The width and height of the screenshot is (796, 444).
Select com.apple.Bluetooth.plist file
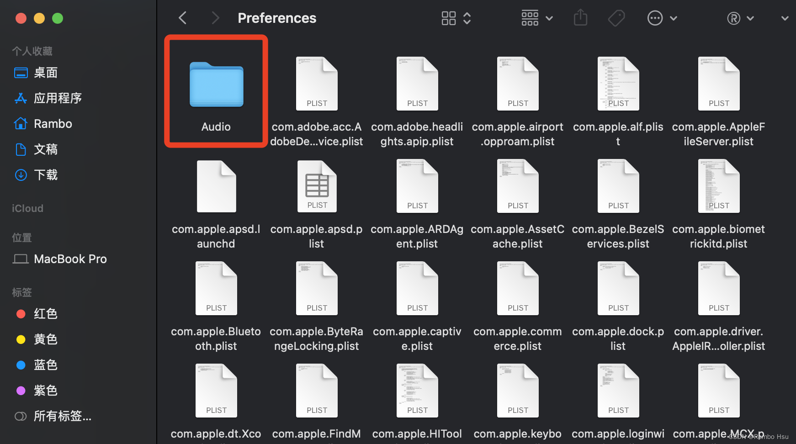point(216,288)
